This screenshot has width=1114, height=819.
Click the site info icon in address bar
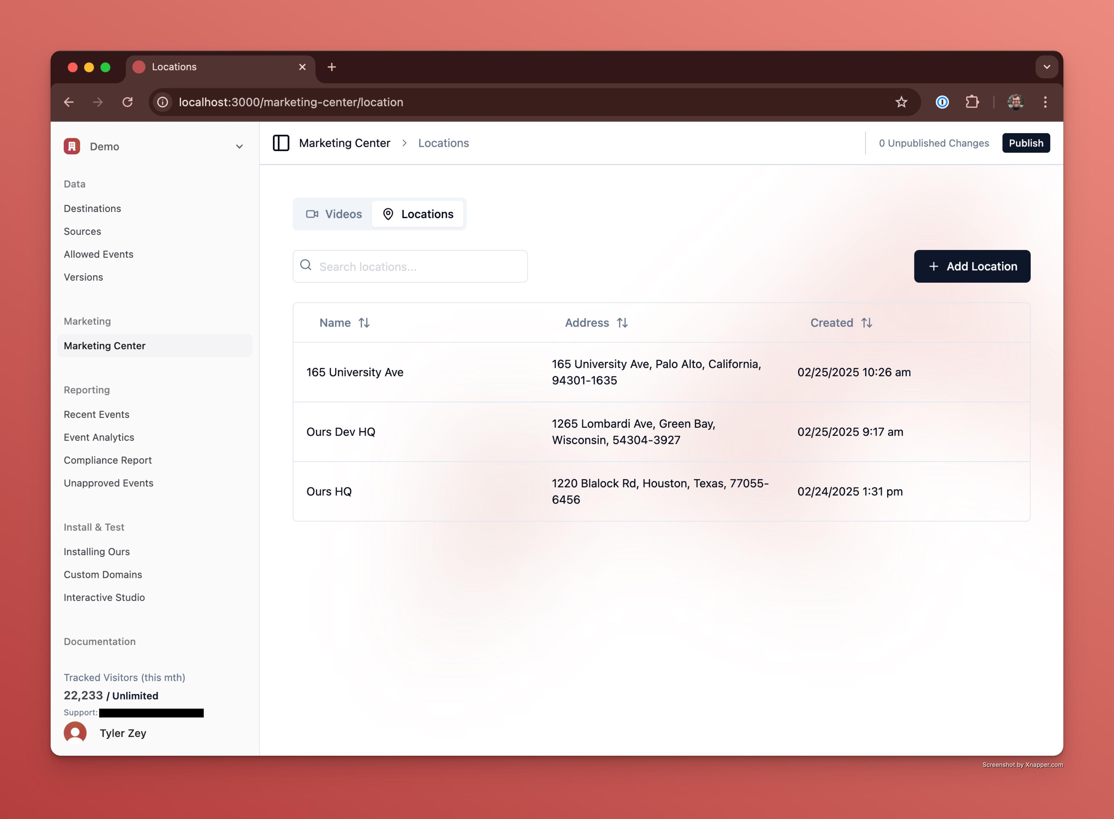click(x=163, y=102)
